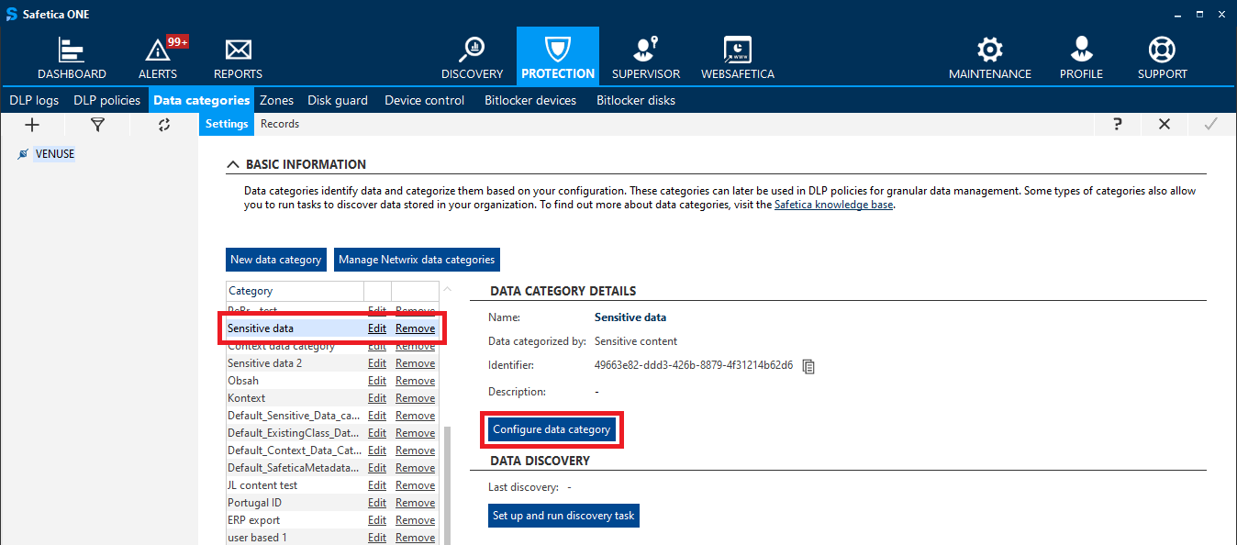Click the New data category button
This screenshot has height=545, width=1237.
(x=276, y=260)
